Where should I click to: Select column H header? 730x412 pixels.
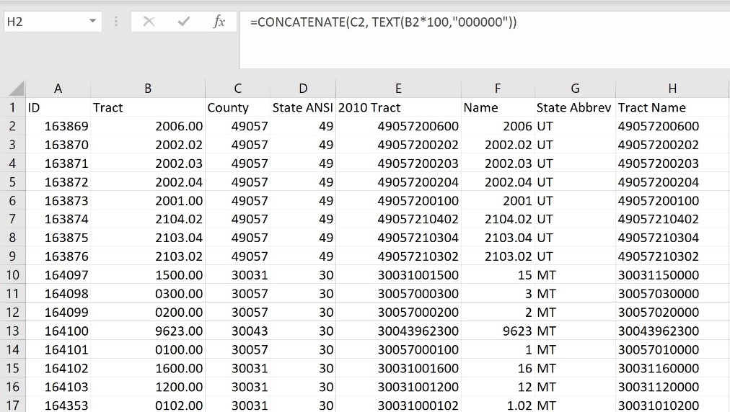click(672, 89)
